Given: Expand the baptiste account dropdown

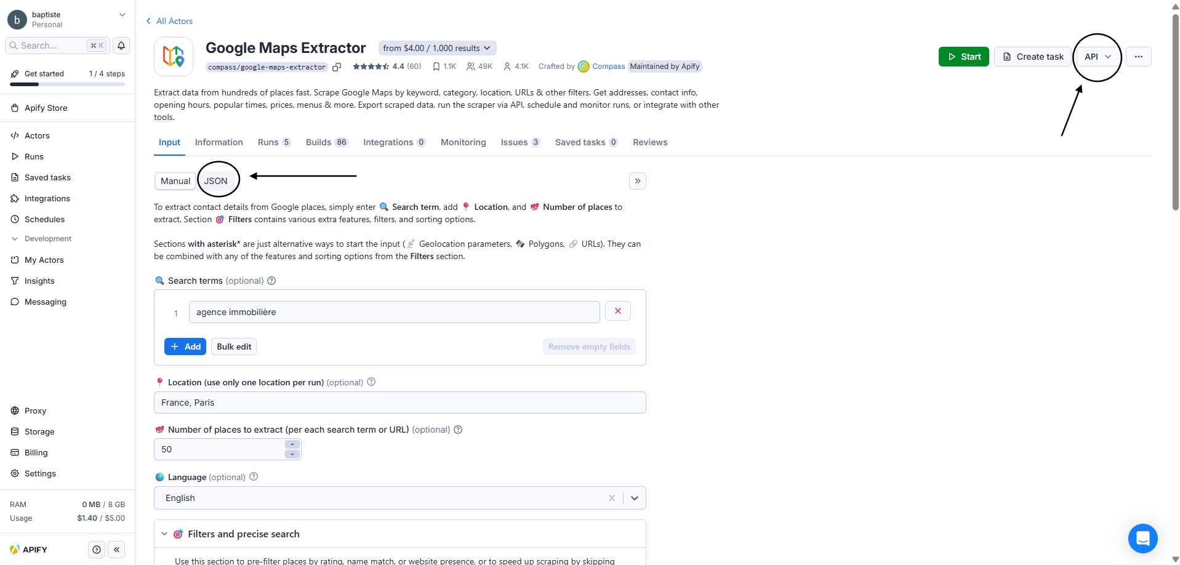Looking at the screenshot, I should [x=122, y=15].
